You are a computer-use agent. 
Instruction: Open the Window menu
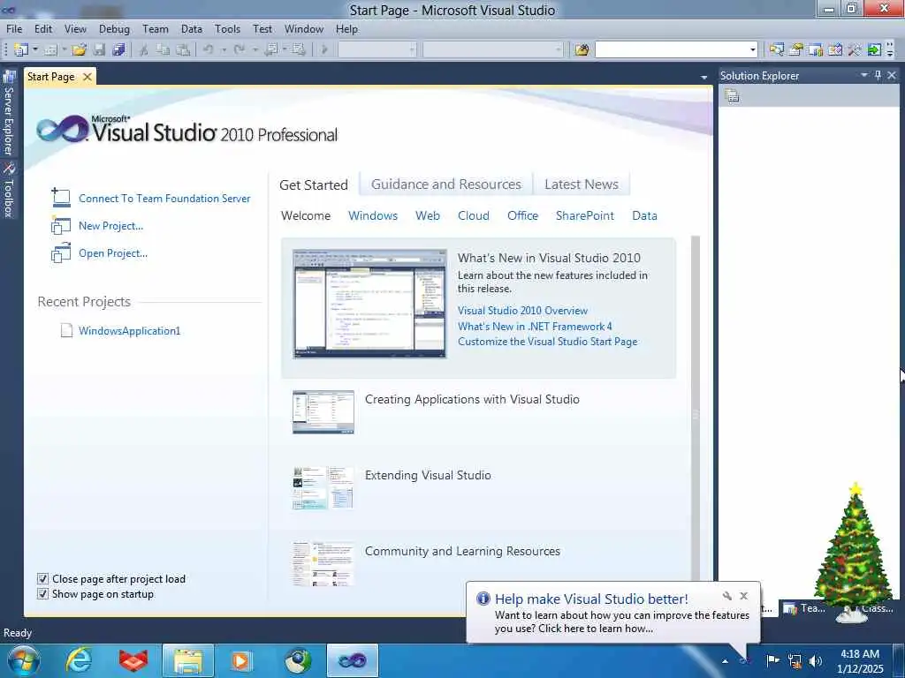point(304,29)
